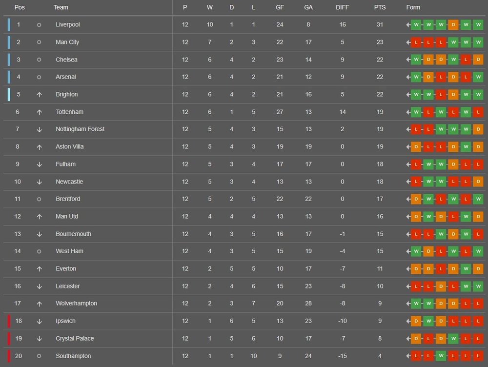Open the Liverpool team link
This screenshot has width=488, height=367.
68,25
